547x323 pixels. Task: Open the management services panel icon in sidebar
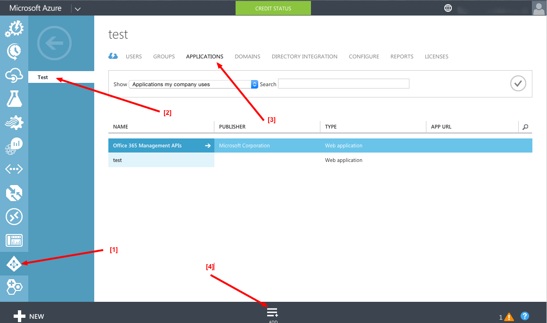[x=14, y=240]
